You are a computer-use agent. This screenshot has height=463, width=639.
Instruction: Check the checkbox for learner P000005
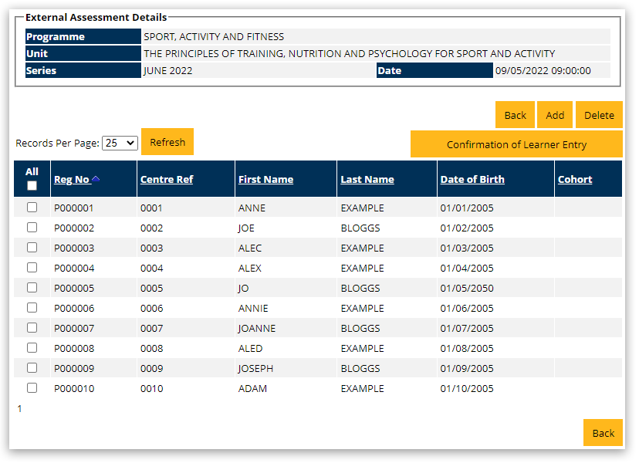[32, 287]
